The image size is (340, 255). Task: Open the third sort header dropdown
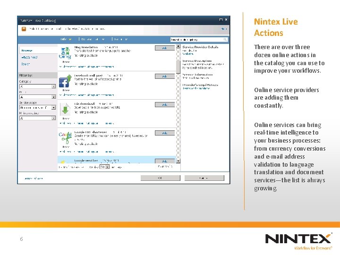click(x=126, y=40)
